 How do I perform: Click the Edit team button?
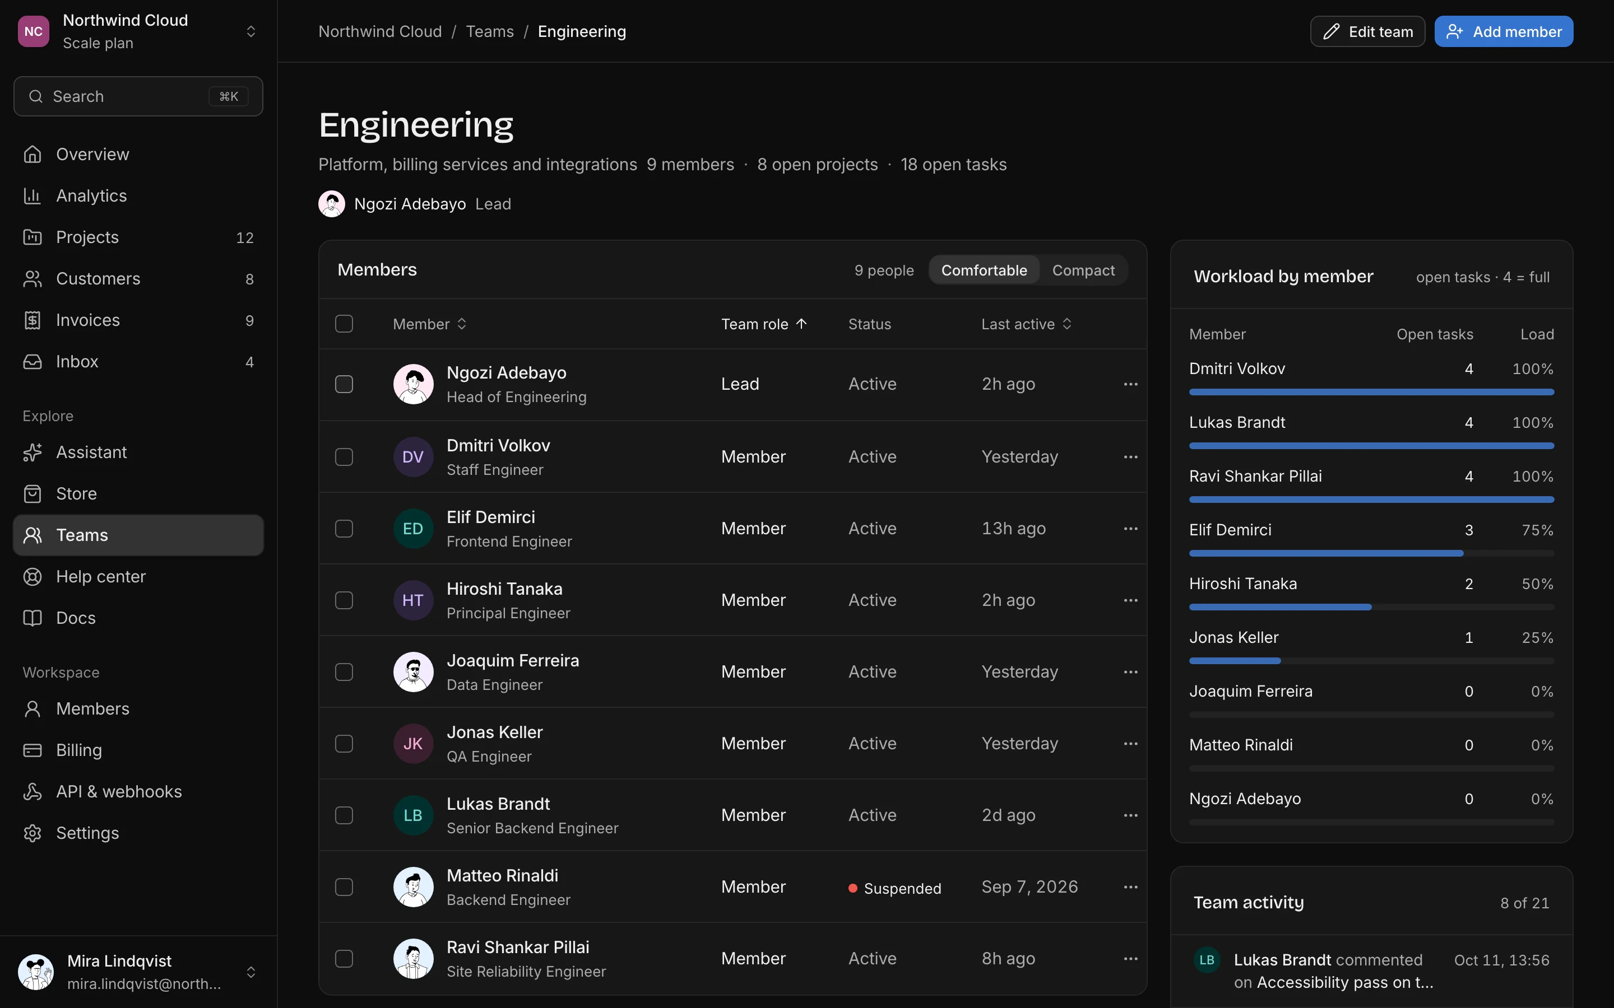(1367, 31)
